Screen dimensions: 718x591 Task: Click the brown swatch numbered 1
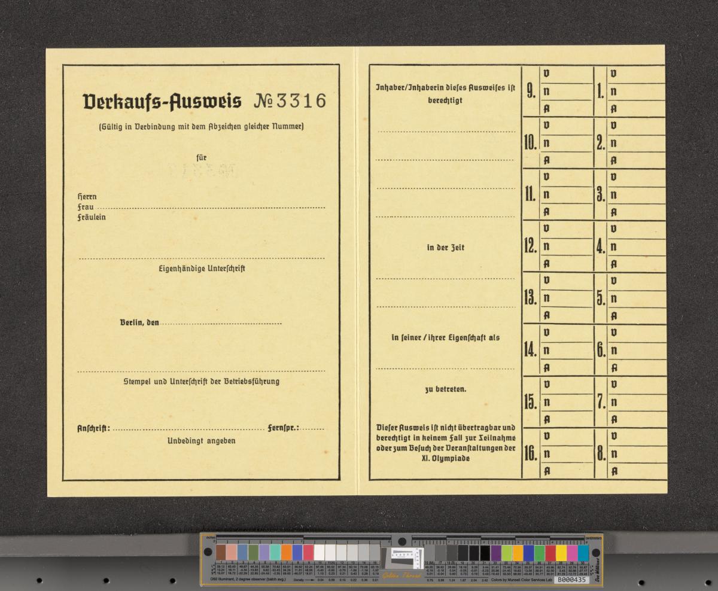[221, 552]
